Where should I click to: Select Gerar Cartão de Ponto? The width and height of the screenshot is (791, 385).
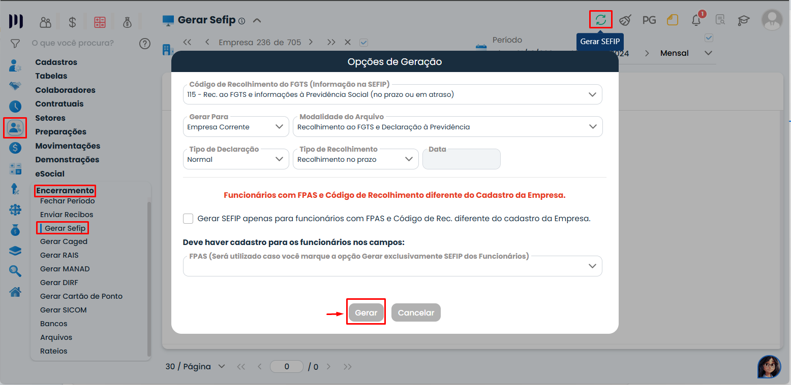click(81, 296)
